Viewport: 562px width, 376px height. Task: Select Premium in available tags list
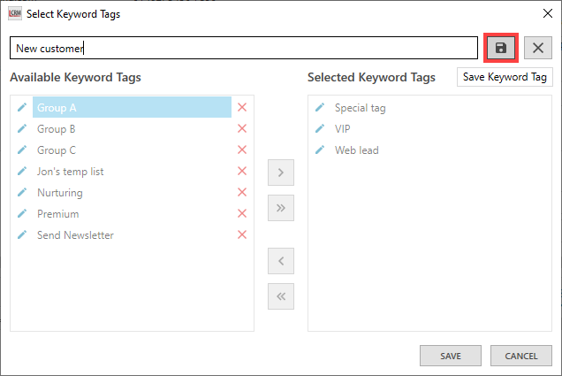point(58,214)
